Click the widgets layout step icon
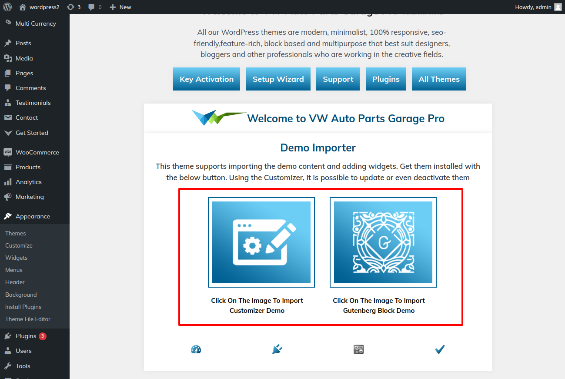Screen dimensions: 565x379 coord(358,349)
